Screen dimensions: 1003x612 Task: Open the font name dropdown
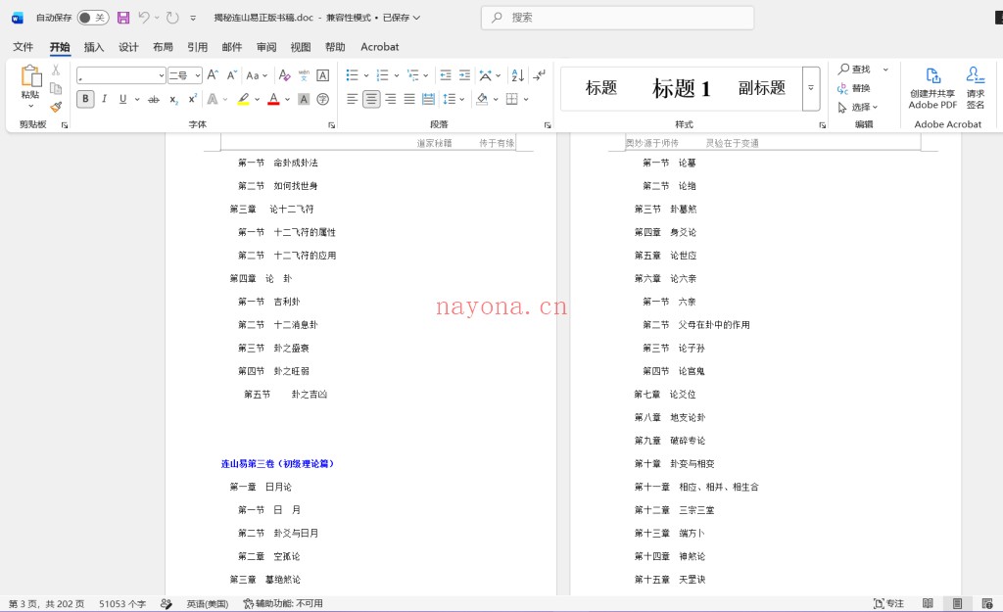pos(162,75)
